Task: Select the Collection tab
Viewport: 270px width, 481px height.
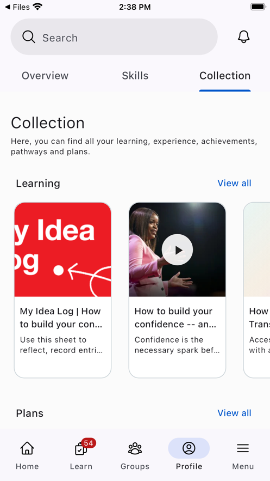Action: (x=225, y=76)
